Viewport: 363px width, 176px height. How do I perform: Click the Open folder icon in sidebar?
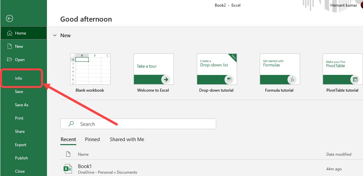10,59
